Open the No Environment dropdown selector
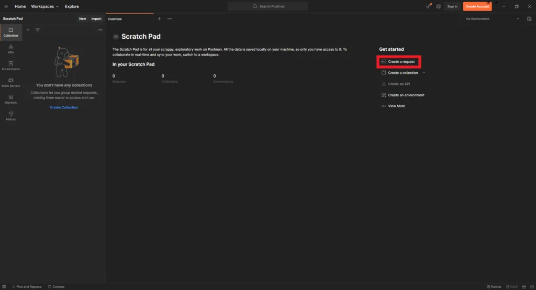This screenshot has width=536, height=290. coord(492,19)
